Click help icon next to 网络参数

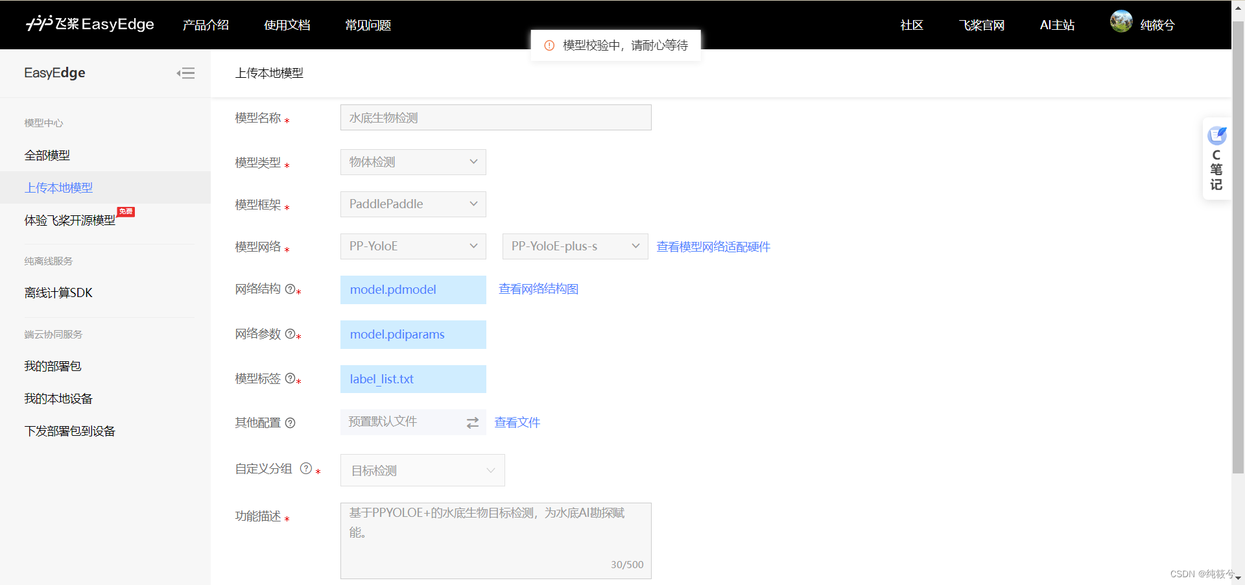point(290,333)
